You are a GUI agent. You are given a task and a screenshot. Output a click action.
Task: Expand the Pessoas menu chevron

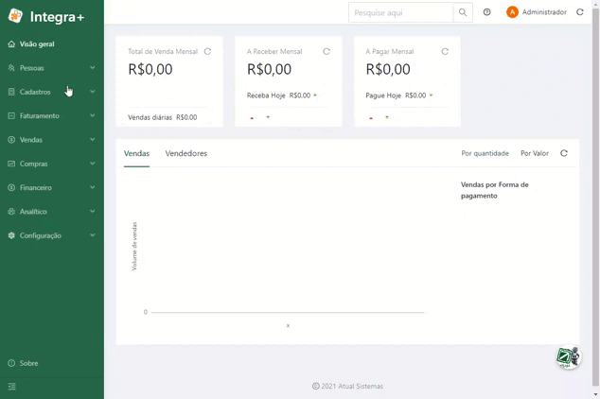tap(92, 68)
